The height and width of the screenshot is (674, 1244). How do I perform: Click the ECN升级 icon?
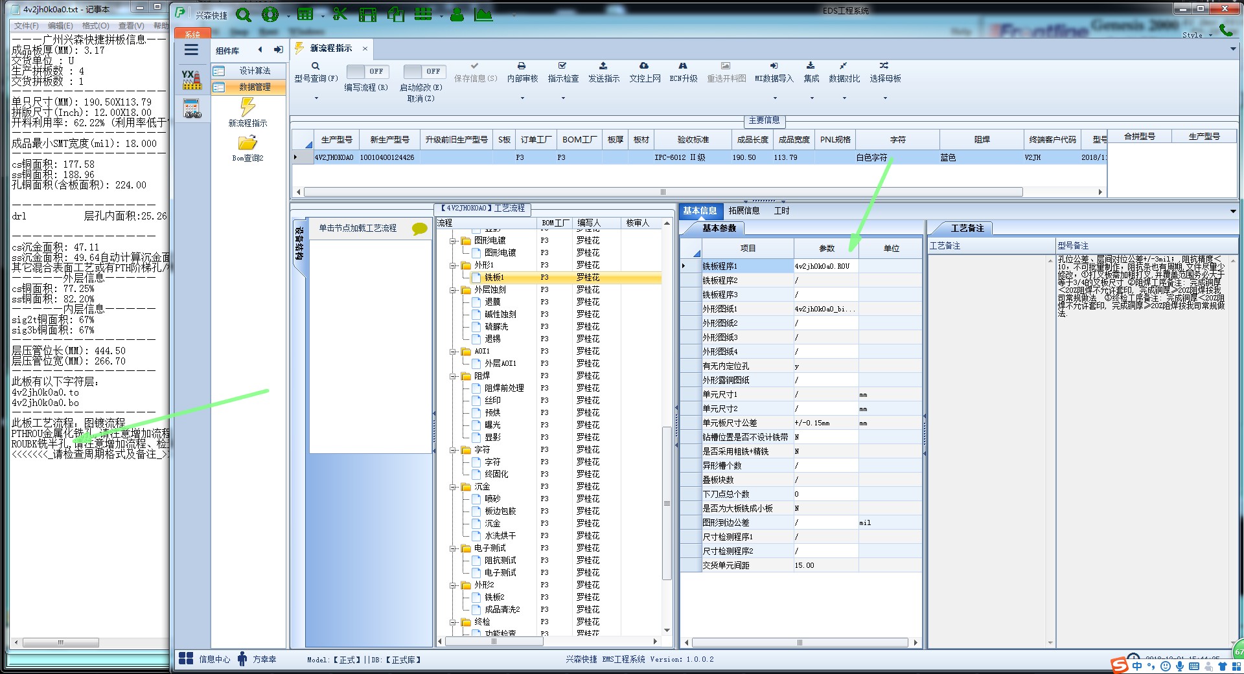tap(683, 66)
